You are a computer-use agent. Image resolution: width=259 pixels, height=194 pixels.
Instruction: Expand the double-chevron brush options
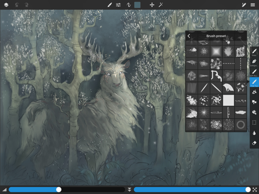point(129,189)
